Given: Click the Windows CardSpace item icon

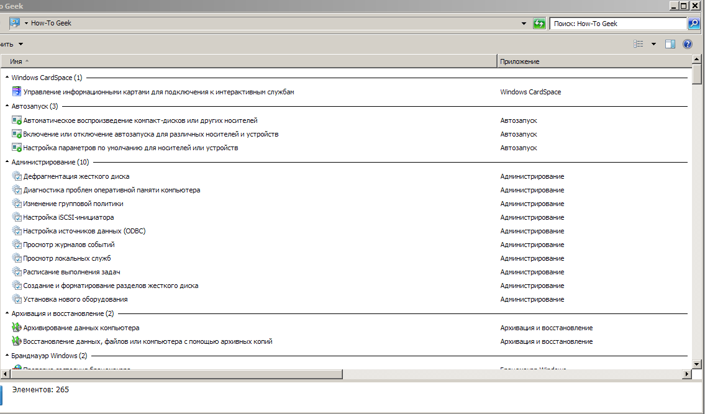Looking at the screenshot, I should pyautogui.click(x=17, y=92).
